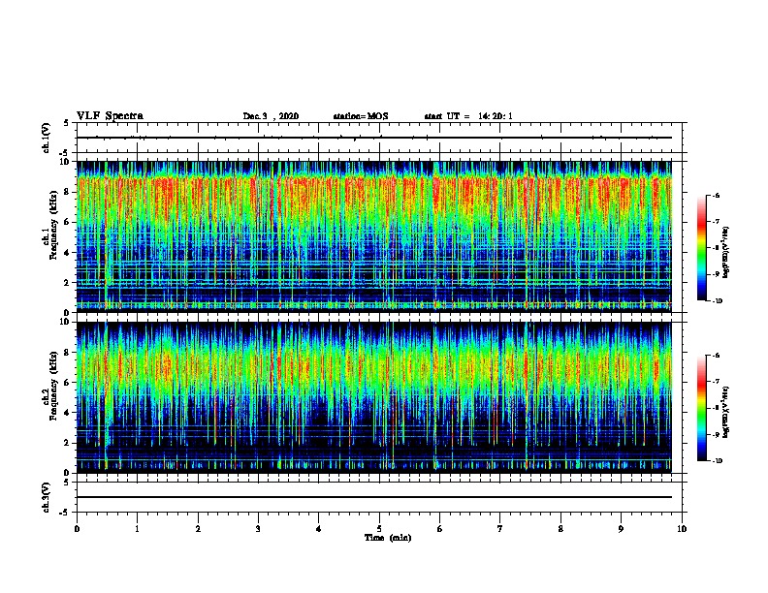Viewport: 768px width, 593px height.
Task: Click the time axis tick label '5'
Action: tap(379, 529)
